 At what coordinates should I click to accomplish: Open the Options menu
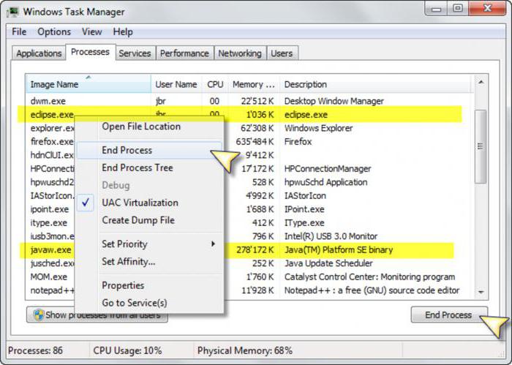[54, 31]
